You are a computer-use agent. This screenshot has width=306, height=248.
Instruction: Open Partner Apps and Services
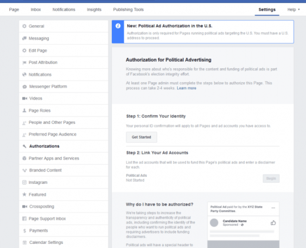64,158
